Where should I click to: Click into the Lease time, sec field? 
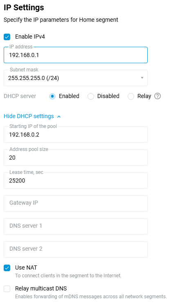[76, 181]
